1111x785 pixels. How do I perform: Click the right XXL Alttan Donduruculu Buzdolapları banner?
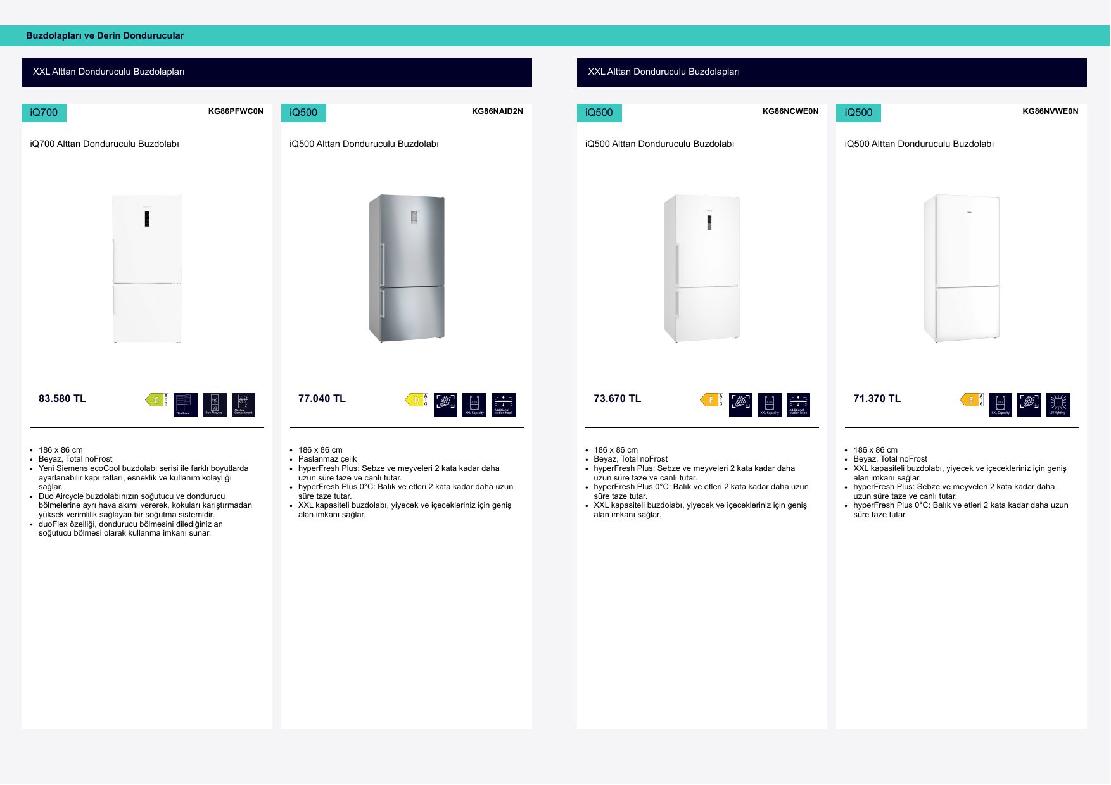tap(832, 72)
